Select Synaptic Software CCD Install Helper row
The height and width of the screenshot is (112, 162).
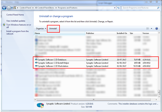(x=96, y=63)
